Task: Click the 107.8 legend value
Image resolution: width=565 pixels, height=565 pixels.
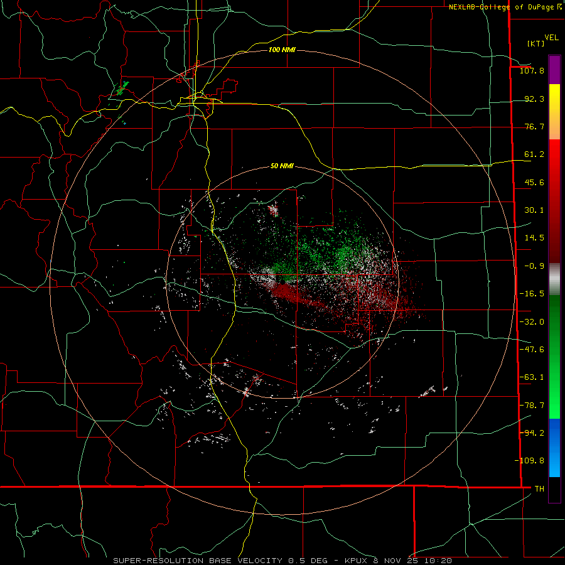Action: (x=532, y=70)
